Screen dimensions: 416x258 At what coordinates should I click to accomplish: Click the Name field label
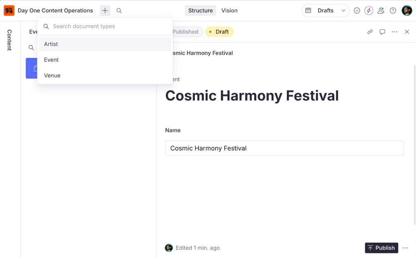coord(173,131)
